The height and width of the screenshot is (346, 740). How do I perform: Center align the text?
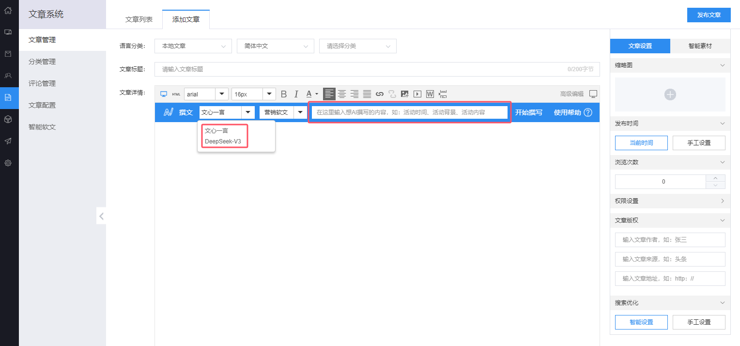(342, 94)
